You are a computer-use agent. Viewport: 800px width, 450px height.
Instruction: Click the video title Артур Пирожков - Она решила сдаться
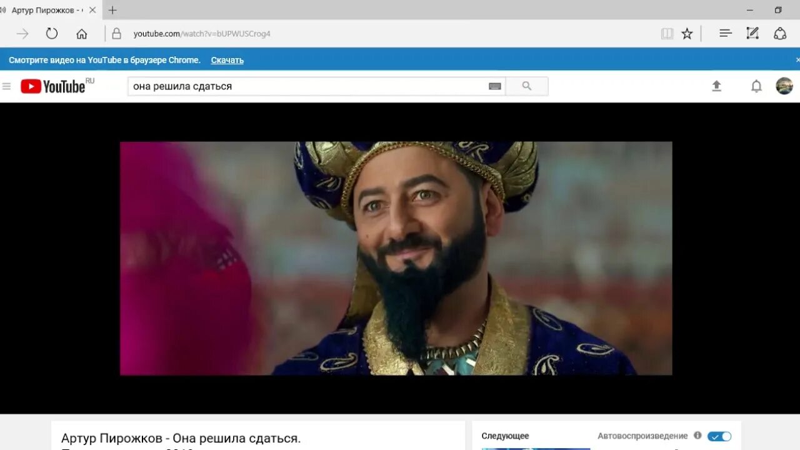(x=181, y=439)
